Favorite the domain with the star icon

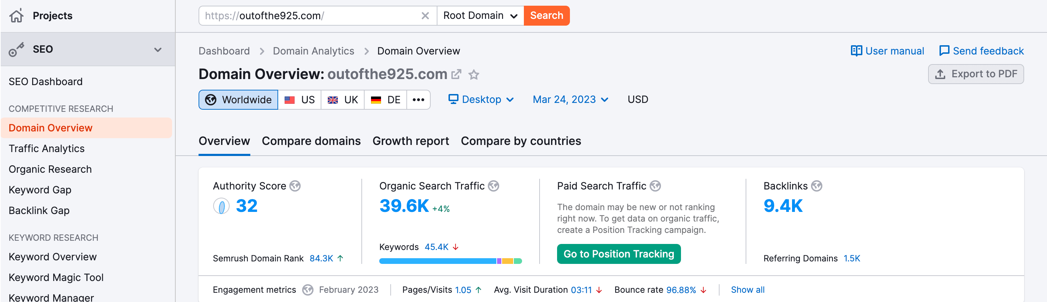(474, 74)
